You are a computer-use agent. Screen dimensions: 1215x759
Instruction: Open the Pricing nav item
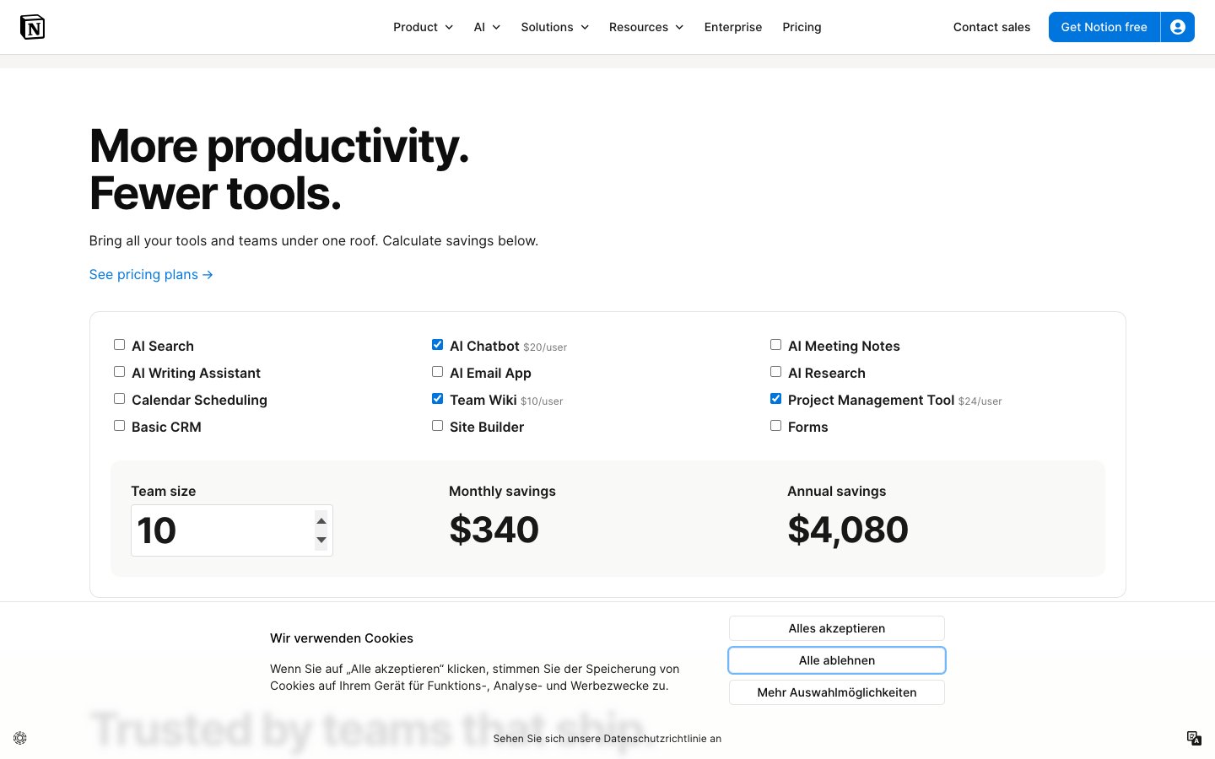point(802,27)
